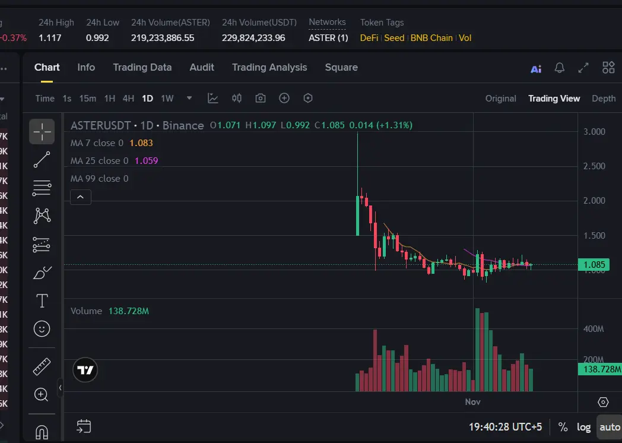
Task: Click the MA 7 close indicator legend
Action: coord(112,143)
